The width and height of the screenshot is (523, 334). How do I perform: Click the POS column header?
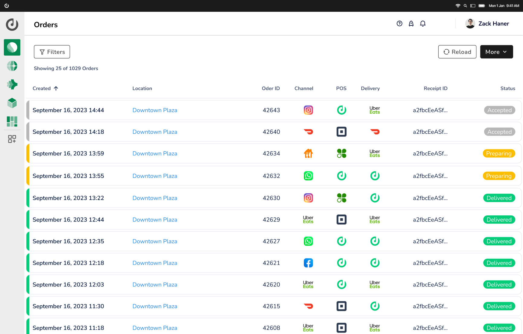point(341,88)
